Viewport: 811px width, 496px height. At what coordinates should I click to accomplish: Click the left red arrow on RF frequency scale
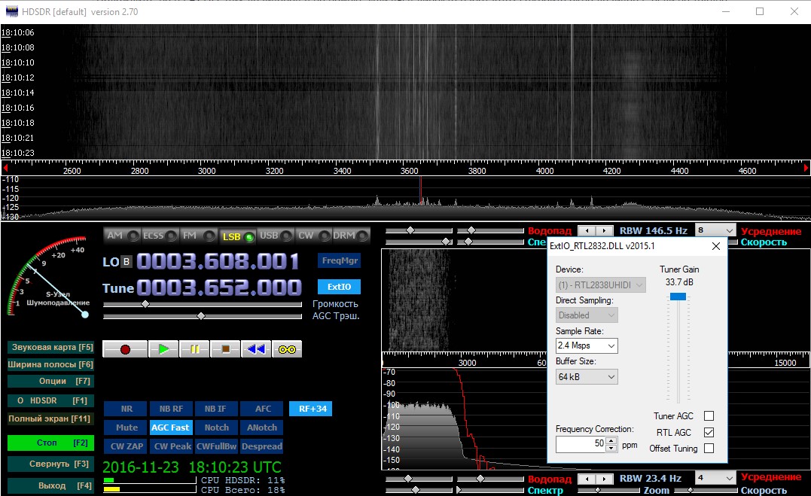[x=5, y=168]
